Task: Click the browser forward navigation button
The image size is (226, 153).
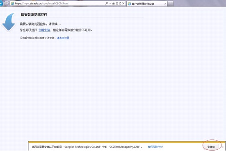Action: coord(6,3)
